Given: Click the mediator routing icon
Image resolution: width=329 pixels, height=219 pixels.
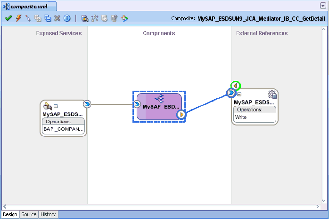Looking at the screenshot, I should (x=159, y=99).
